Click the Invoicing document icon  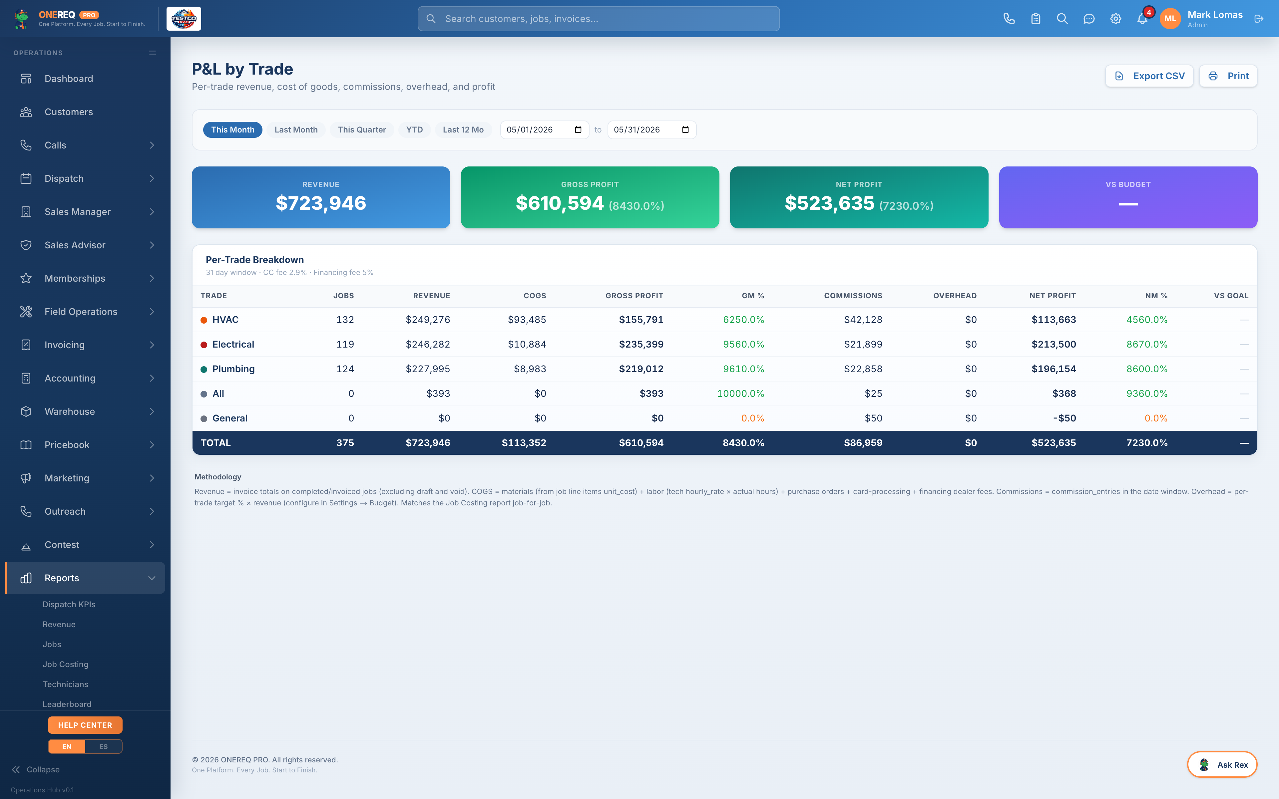(26, 345)
